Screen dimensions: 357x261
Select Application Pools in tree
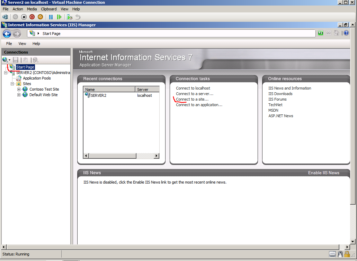(x=37, y=78)
